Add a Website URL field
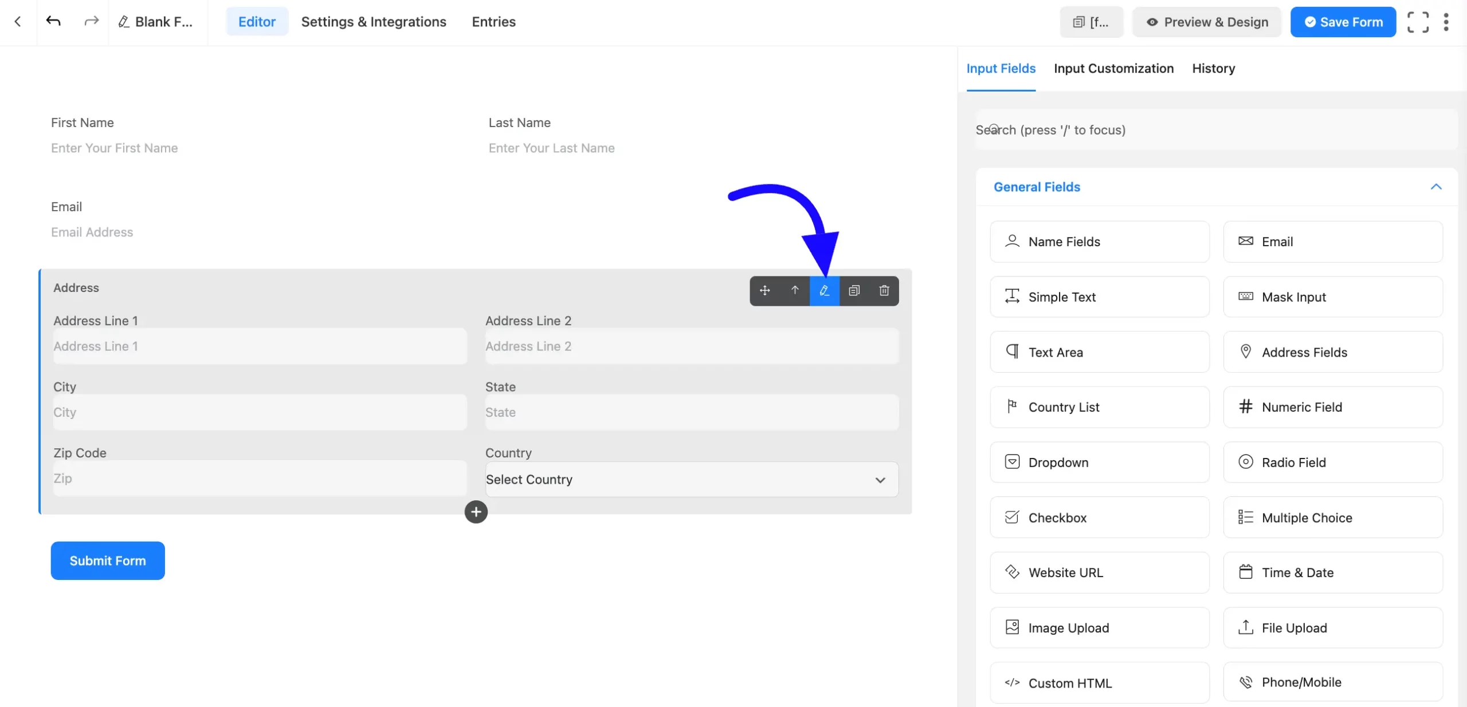This screenshot has height=707, width=1467. click(1099, 572)
